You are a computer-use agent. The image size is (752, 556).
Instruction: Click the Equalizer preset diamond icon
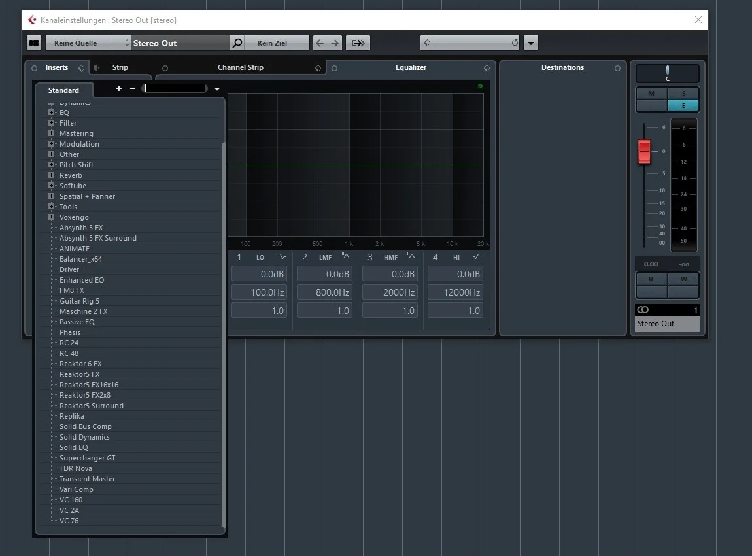pos(487,68)
